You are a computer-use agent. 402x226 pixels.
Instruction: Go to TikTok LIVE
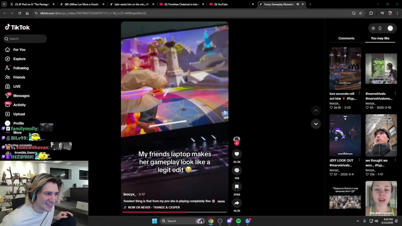point(17,86)
